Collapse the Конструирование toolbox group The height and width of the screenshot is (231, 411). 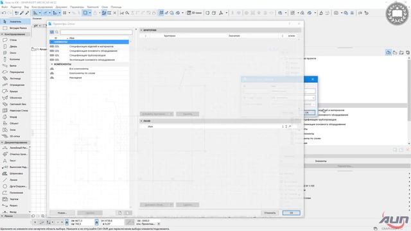pyautogui.click(x=2, y=34)
